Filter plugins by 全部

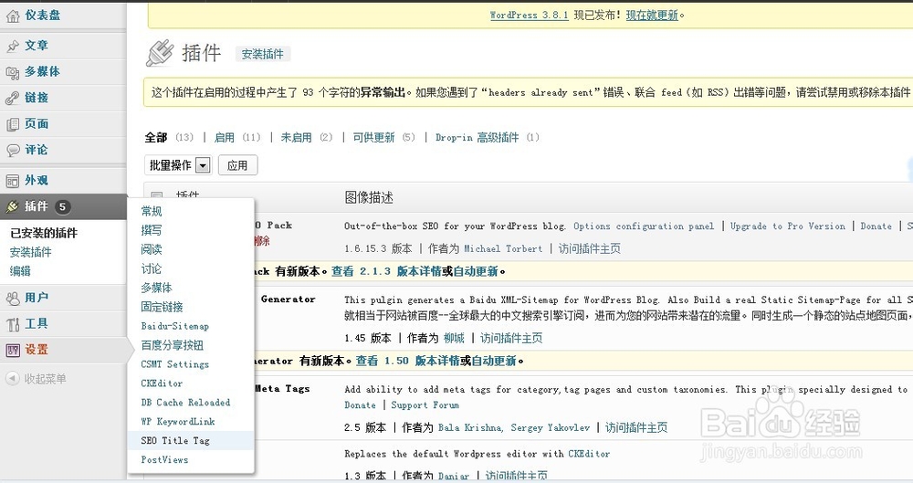point(156,138)
